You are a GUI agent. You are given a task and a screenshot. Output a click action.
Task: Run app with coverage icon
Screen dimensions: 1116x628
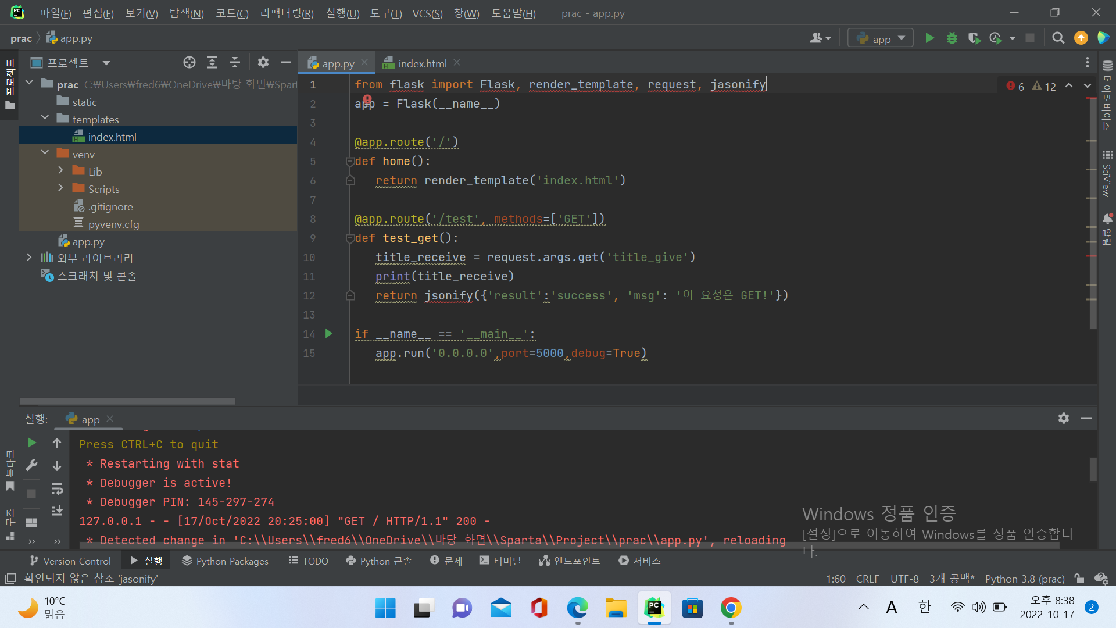tap(974, 38)
